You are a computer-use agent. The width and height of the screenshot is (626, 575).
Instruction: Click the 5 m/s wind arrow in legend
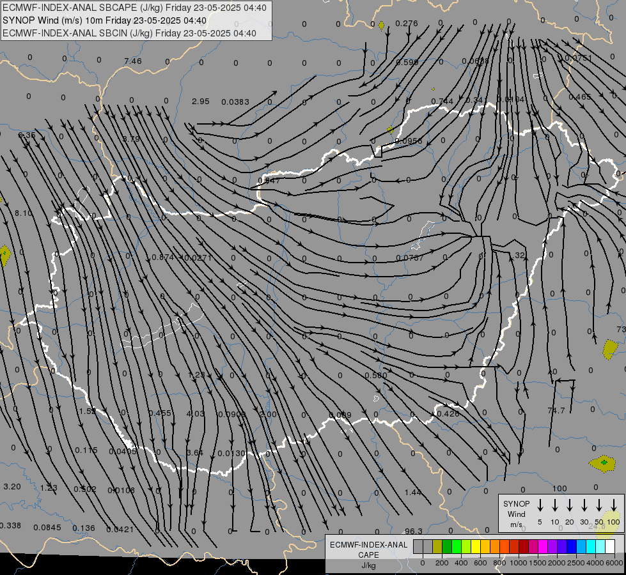pyautogui.click(x=540, y=505)
